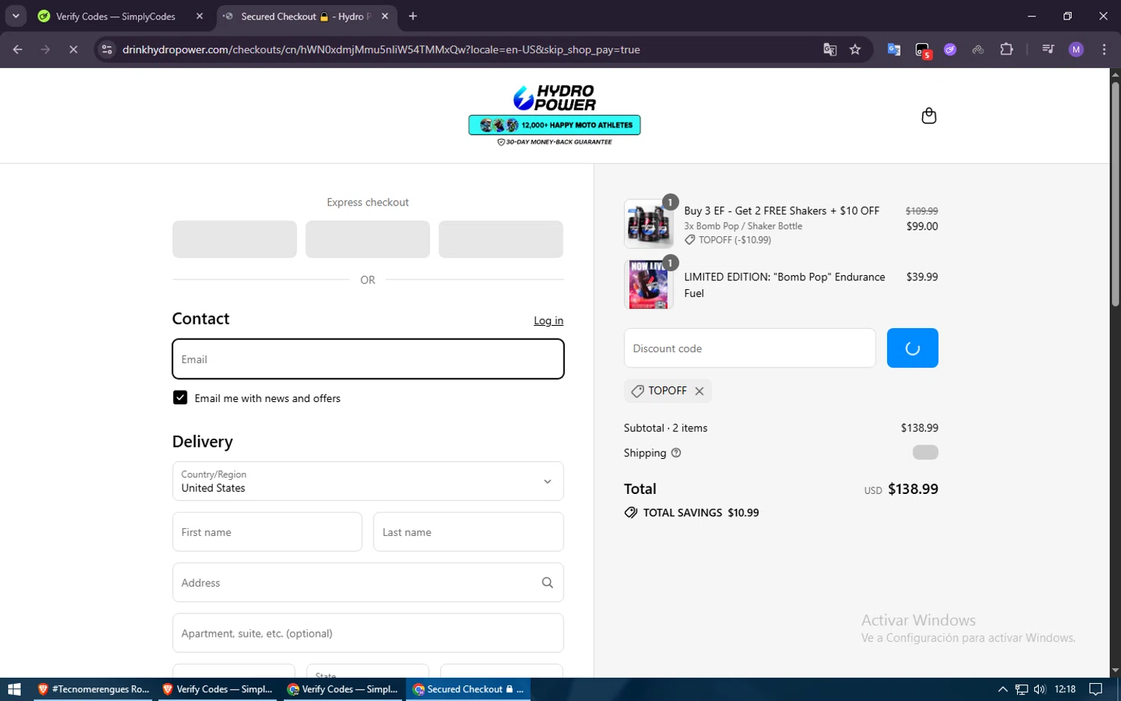Focus the First name field
This screenshot has height=701, width=1121.
click(267, 532)
